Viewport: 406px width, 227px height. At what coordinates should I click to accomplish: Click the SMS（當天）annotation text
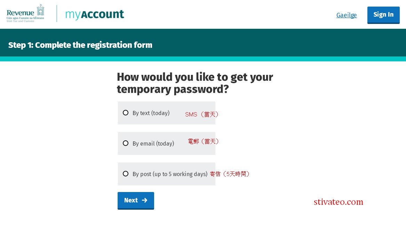click(202, 114)
